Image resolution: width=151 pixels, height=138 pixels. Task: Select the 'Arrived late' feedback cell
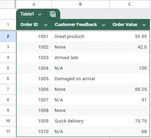coord(80,58)
